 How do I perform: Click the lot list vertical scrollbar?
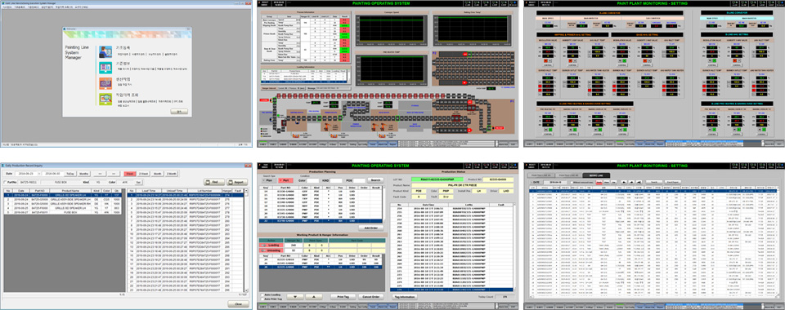coord(246,240)
